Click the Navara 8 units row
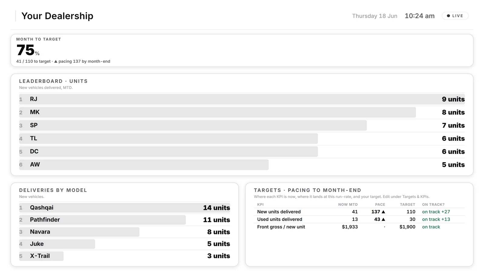The height and width of the screenshot is (272, 484). tap(125, 232)
